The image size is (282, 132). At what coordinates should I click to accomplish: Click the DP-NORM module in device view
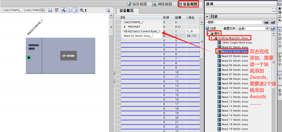69,56
